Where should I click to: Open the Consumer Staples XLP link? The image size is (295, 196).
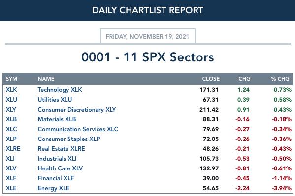[x=69, y=139]
